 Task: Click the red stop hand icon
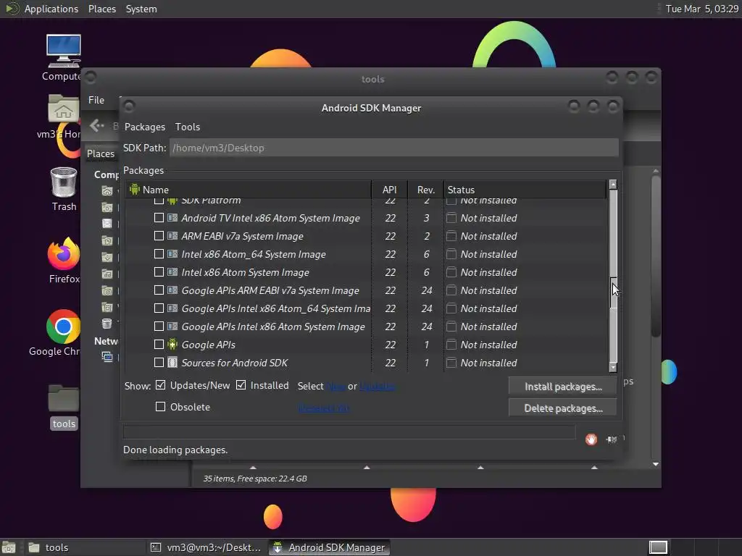[x=591, y=439]
